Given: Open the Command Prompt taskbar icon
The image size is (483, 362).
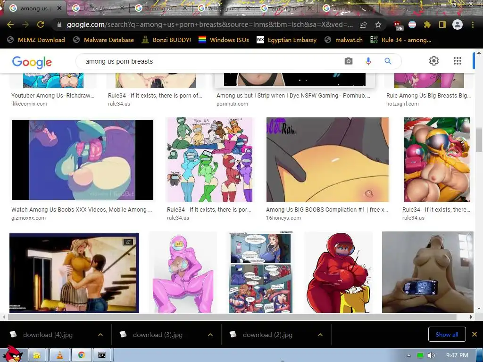Looking at the screenshot, I should point(102,355).
